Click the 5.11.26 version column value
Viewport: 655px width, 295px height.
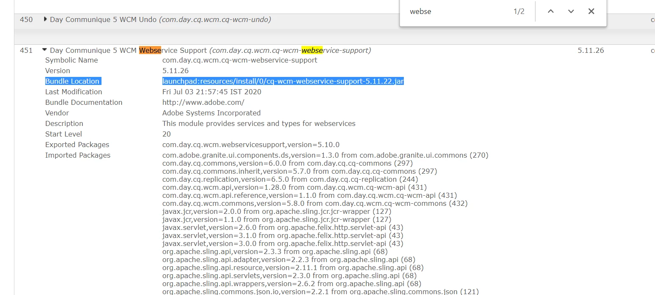click(x=591, y=50)
